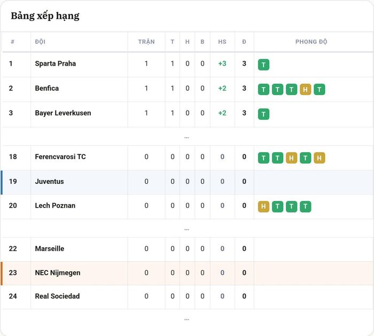Select the Marseille row
The height and width of the screenshot is (336, 374).
tap(187, 249)
